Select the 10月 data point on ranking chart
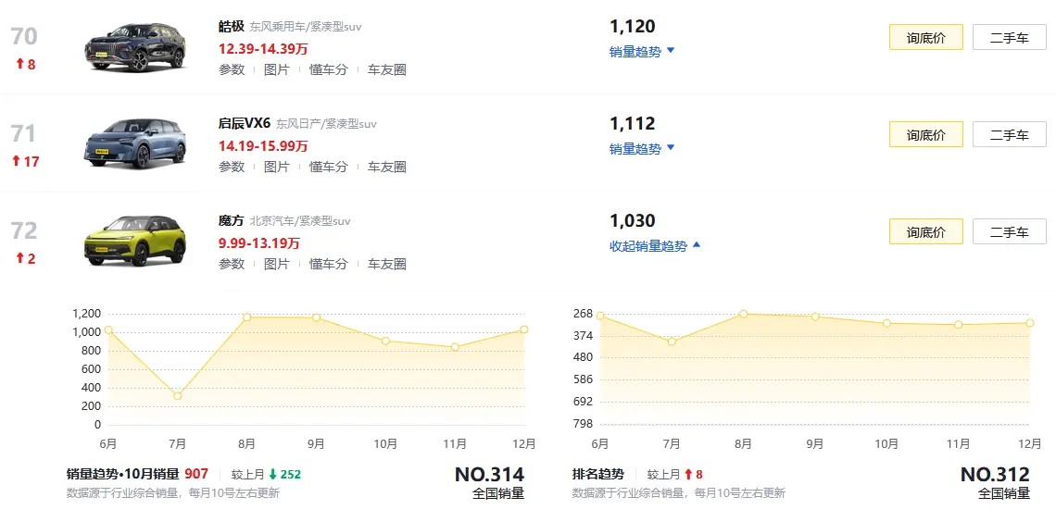Viewport: 1056px width, 522px height. pyautogui.click(x=887, y=324)
